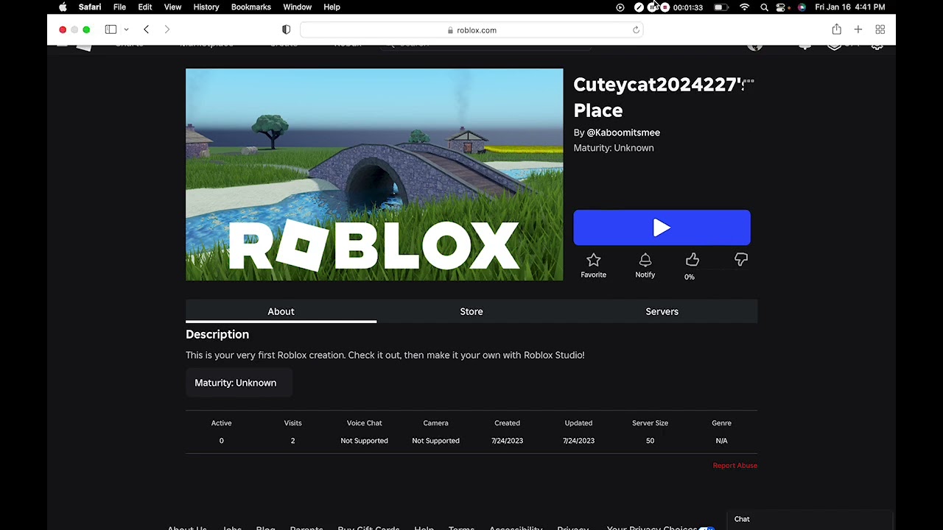Click the roblox.com address bar
This screenshot has height=530, width=943.
[x=471, y=30]
